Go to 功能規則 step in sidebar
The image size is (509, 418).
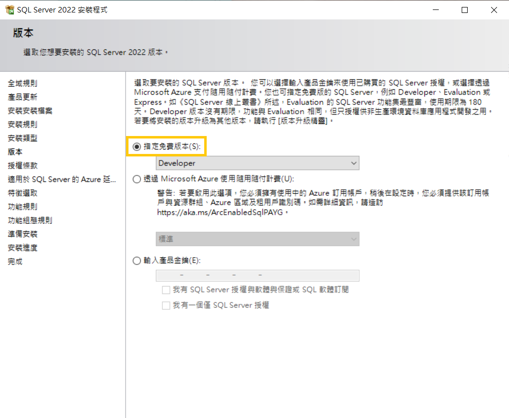coord(22,207)
